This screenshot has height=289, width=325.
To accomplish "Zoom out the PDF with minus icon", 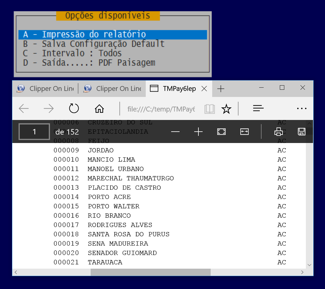I will [x=175, y=132].
